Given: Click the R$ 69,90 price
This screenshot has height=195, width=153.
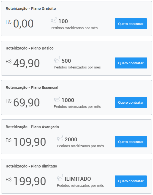Looking at the screenshot, I should coord(23,102).
